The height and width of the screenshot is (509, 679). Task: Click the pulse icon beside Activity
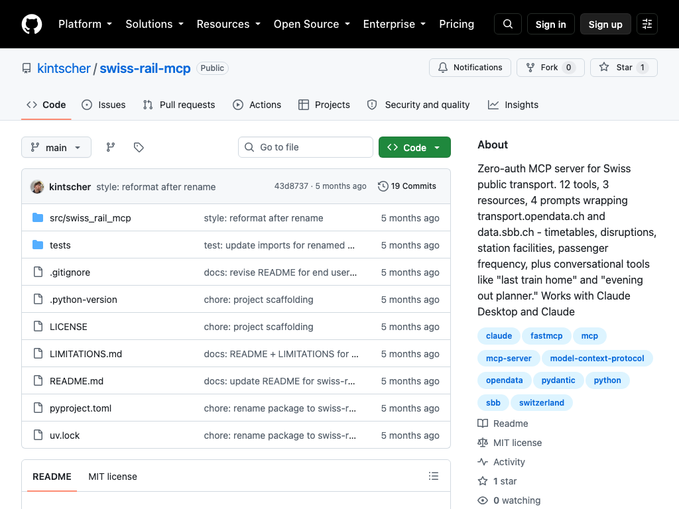pyautogui.click(x=483, y=462)
